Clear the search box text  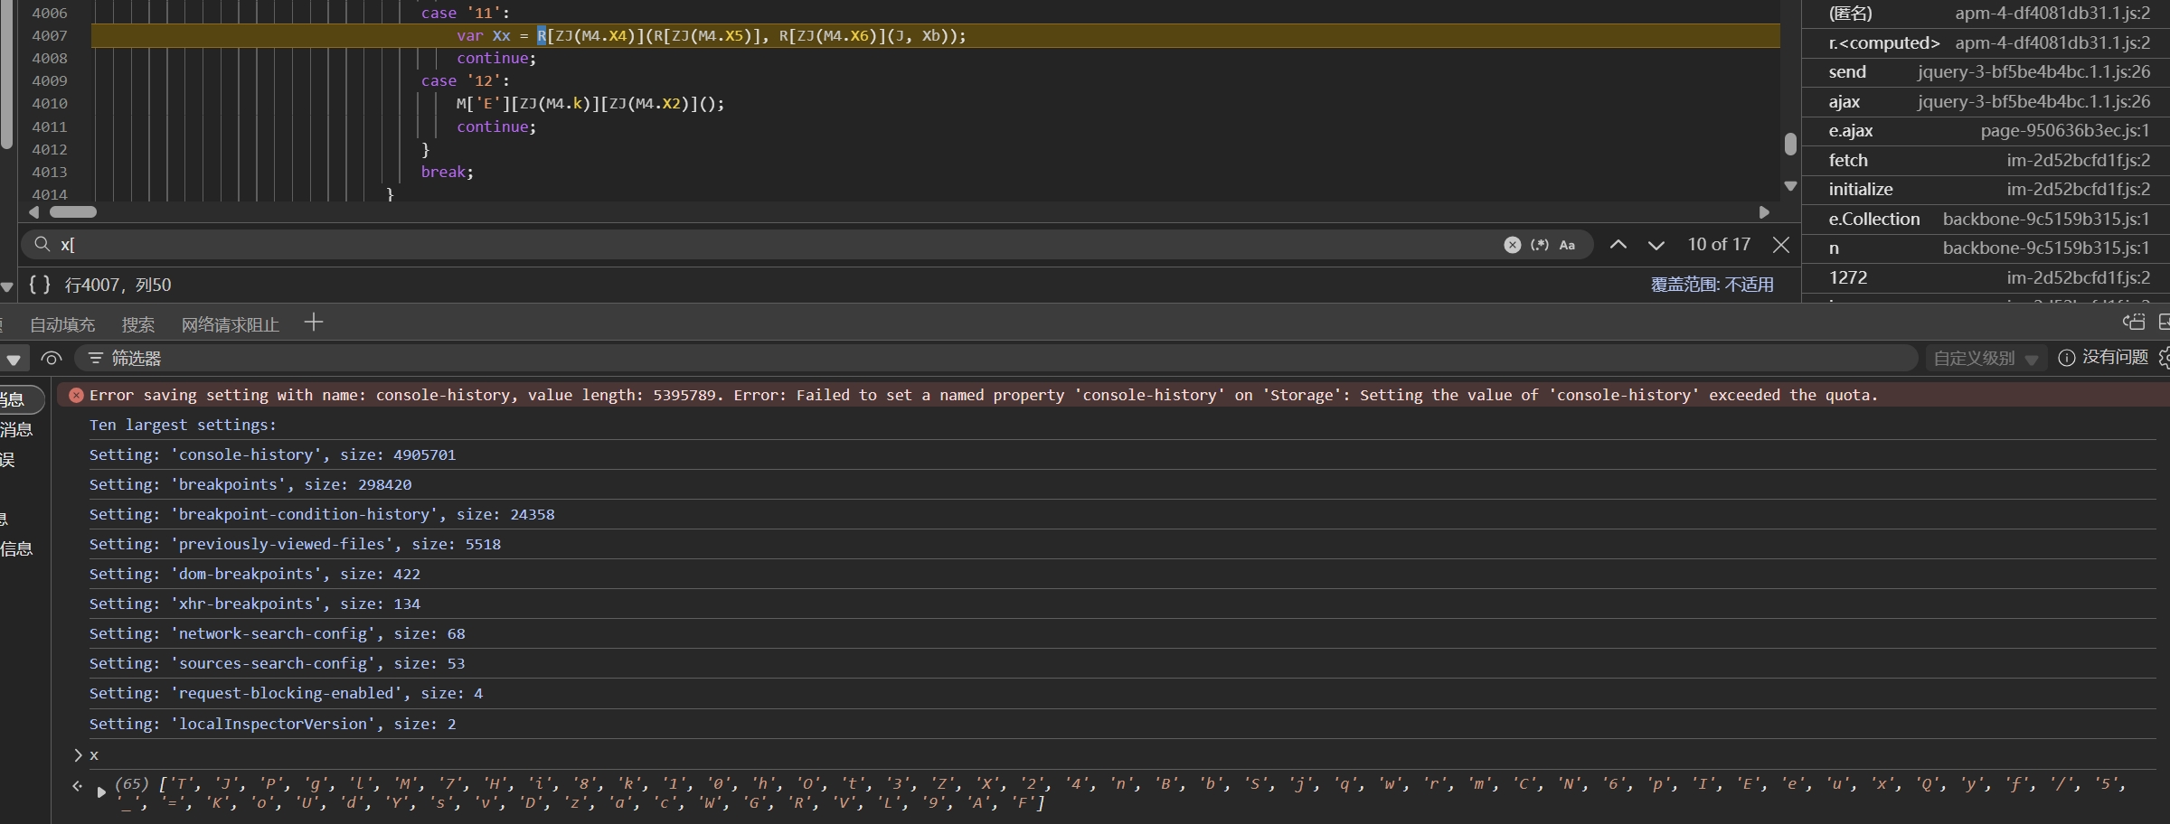(x=1512, y=245)
